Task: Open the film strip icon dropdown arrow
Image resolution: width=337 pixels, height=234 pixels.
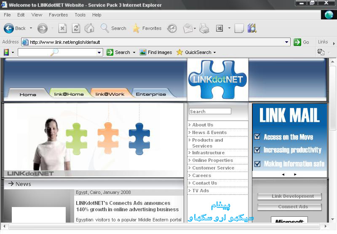Action: pyautogui.click(x=13, y=52)
